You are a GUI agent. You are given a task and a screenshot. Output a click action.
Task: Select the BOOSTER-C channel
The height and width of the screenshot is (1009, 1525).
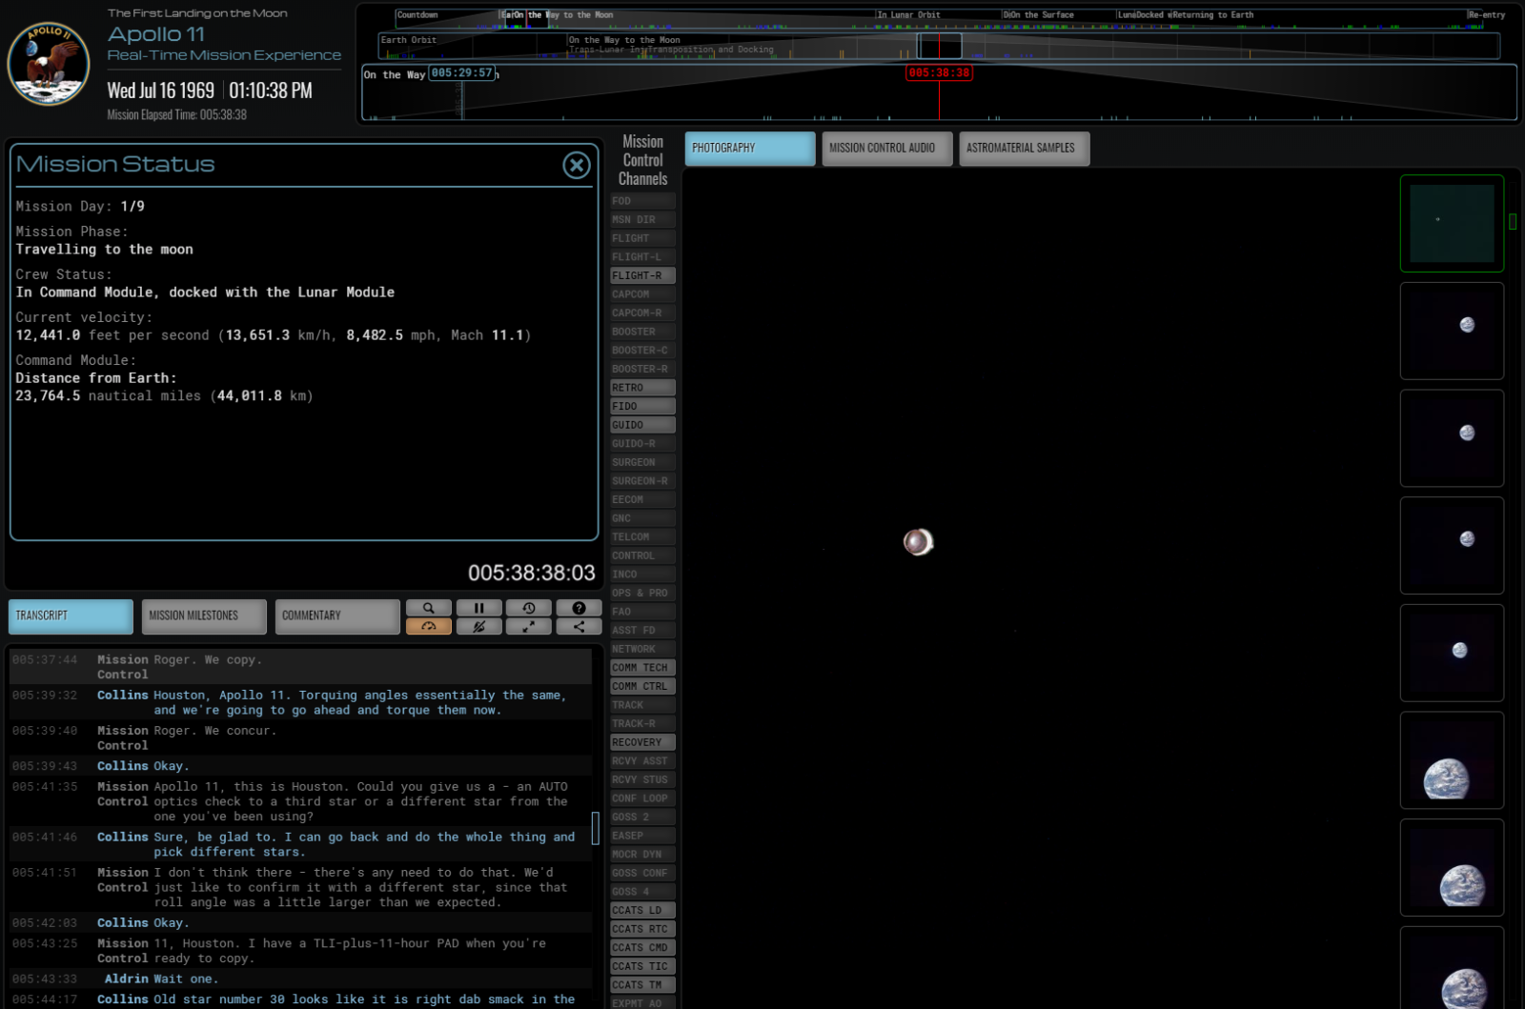[642, 351]
